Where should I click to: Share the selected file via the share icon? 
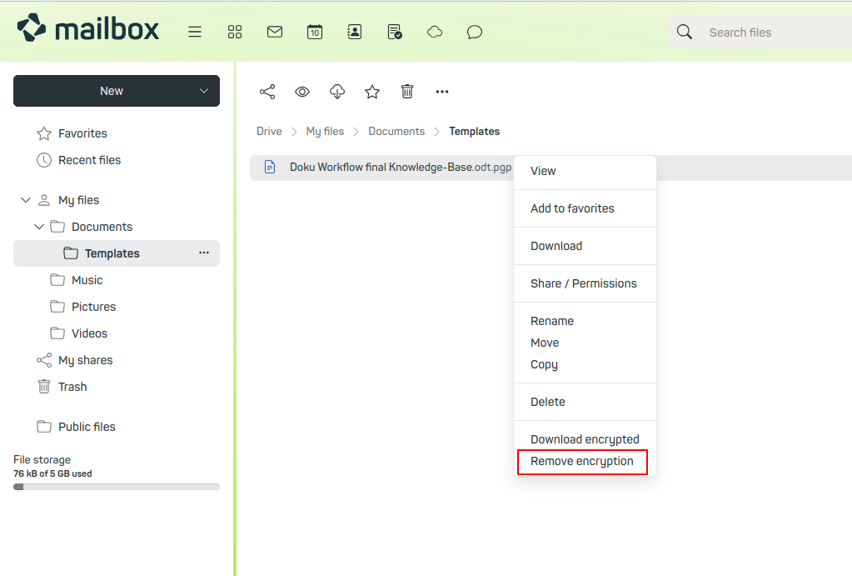pos(267,92)
